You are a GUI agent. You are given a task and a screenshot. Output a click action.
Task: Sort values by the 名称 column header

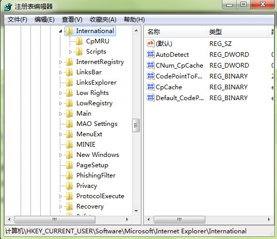pos(175,32)
